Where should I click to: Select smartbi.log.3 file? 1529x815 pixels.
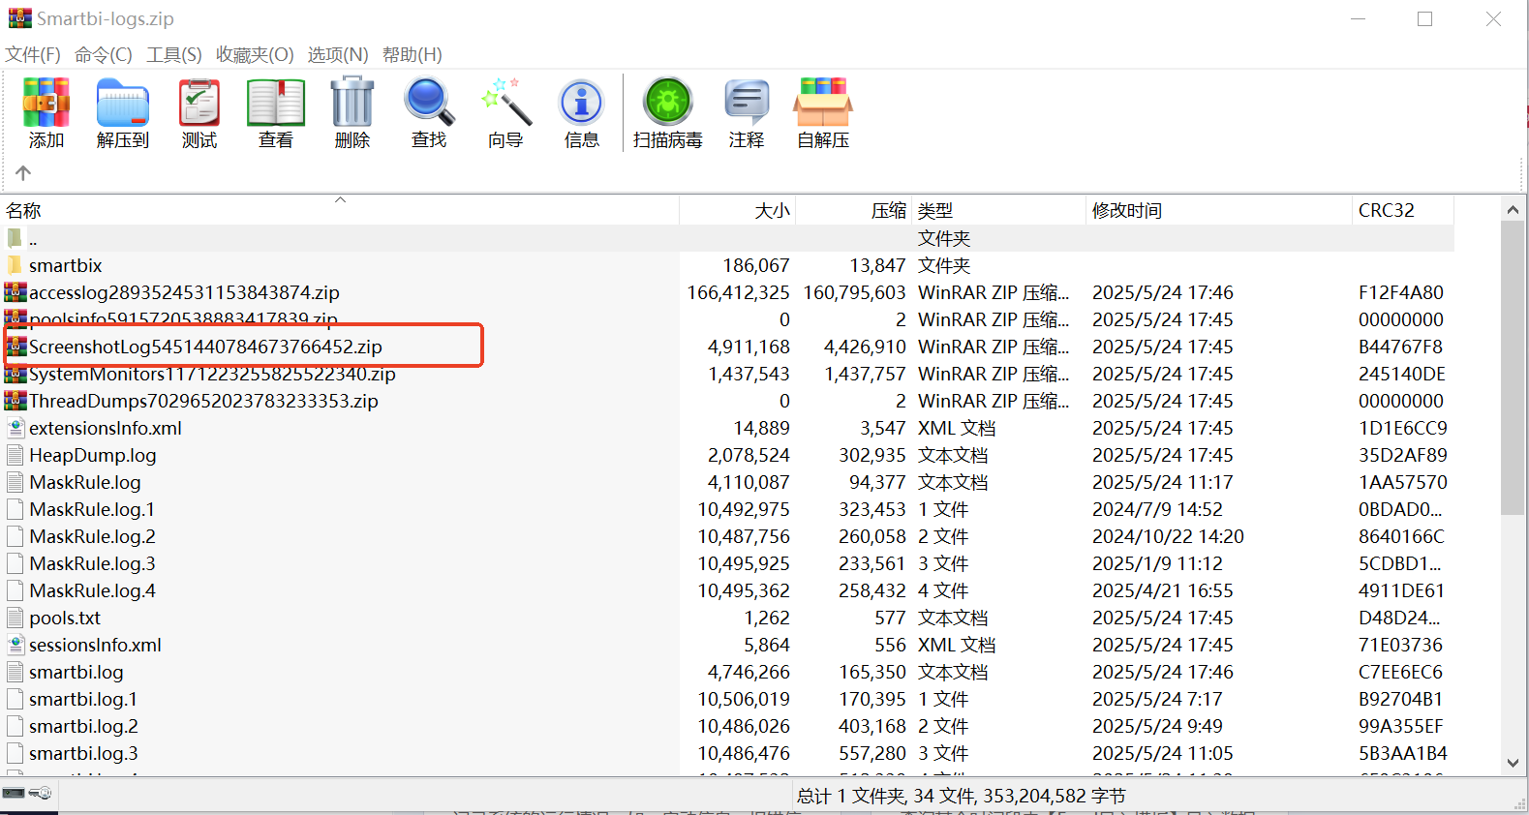coord(83,753)
